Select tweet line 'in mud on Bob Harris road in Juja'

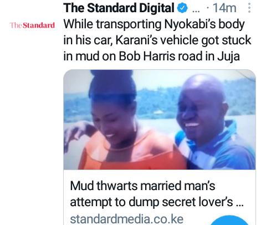coord(152,56)
